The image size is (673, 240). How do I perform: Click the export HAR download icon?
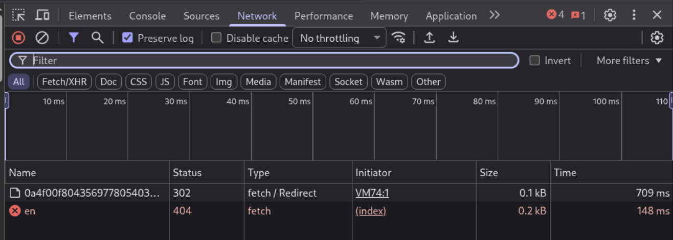click(x=453, y=38)
